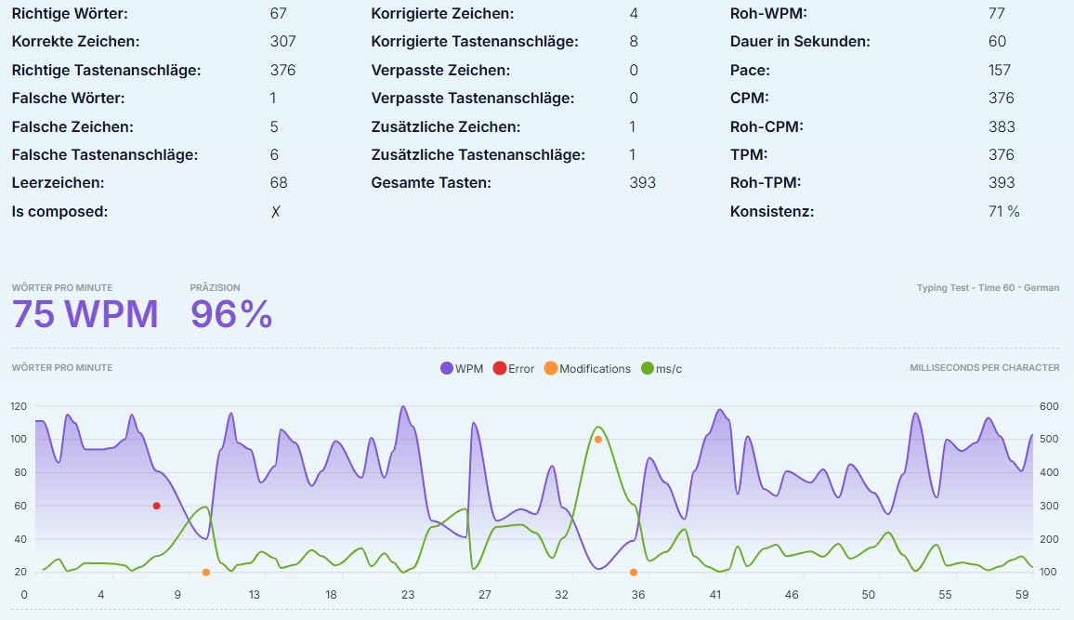
Task: Click the value 383 for Roh-CPM
Action: point(1002,126)
